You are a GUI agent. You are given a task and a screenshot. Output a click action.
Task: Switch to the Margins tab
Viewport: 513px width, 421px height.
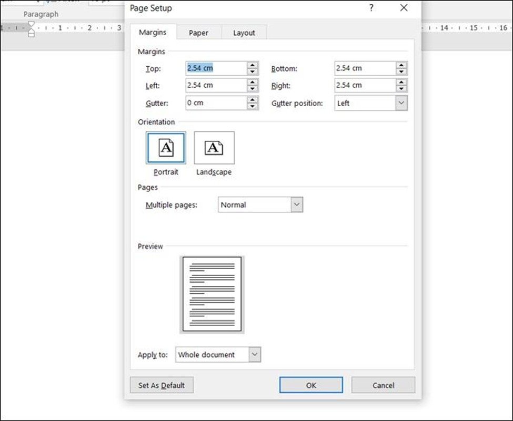(x=153, y=33)
